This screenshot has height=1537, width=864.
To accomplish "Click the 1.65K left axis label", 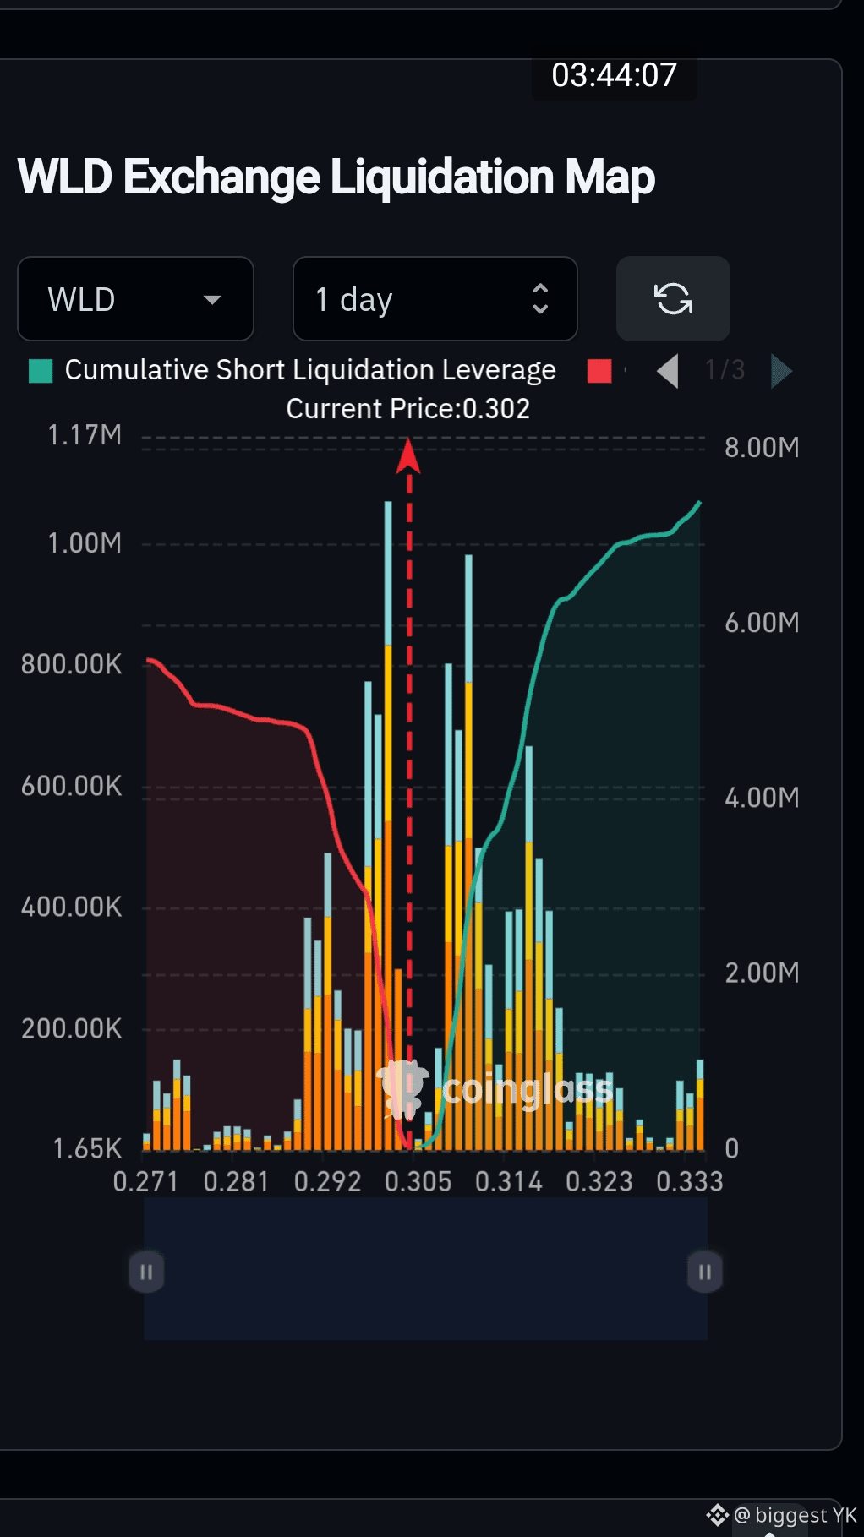I will [x=87, y=1149].
